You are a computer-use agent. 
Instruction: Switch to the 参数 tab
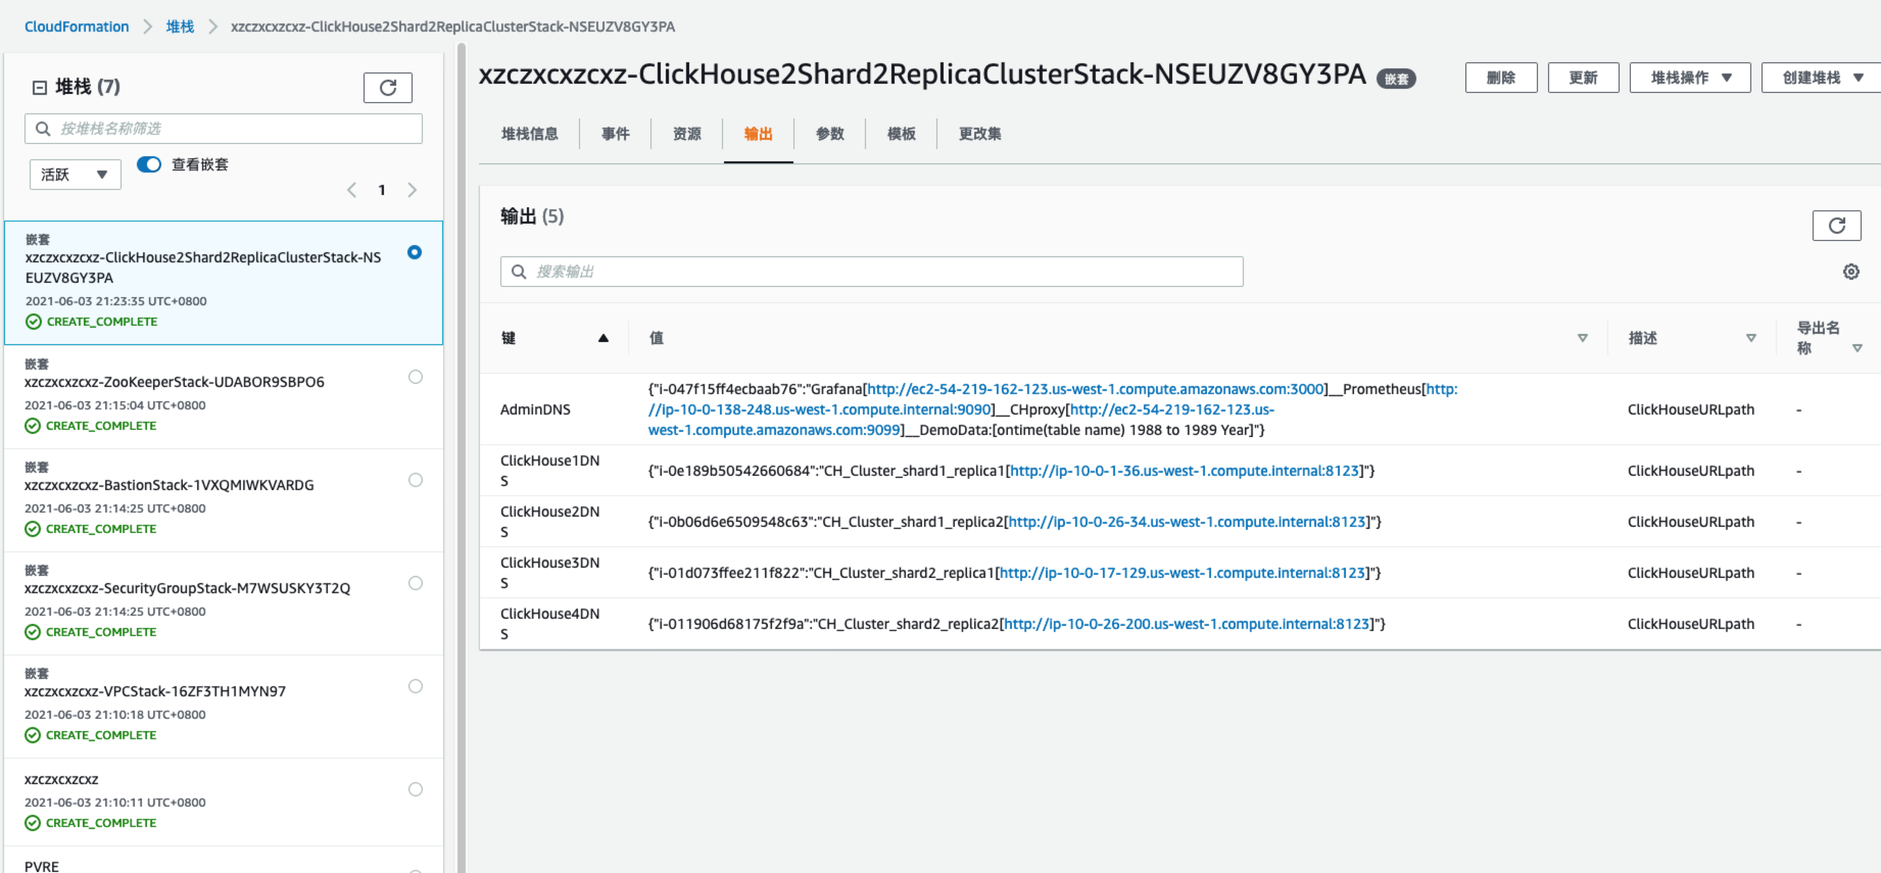(830, 134)
